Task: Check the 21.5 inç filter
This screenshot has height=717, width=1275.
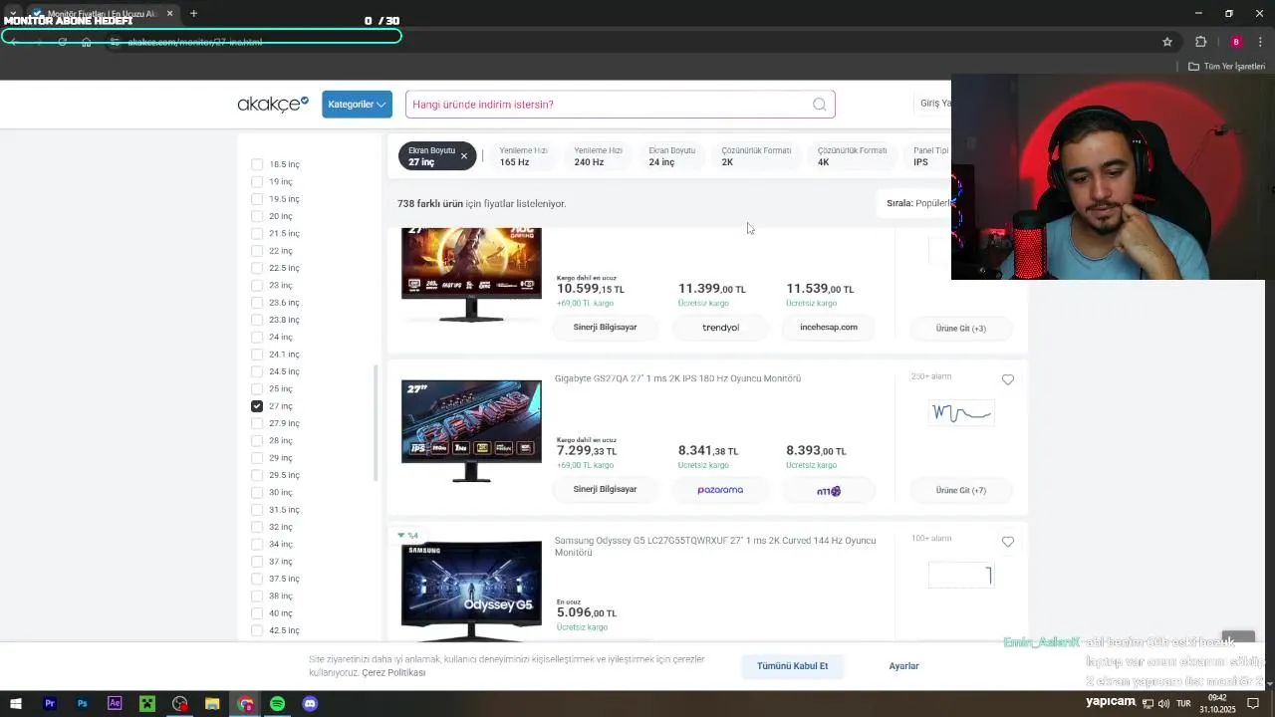Action: tap(257, 233)
